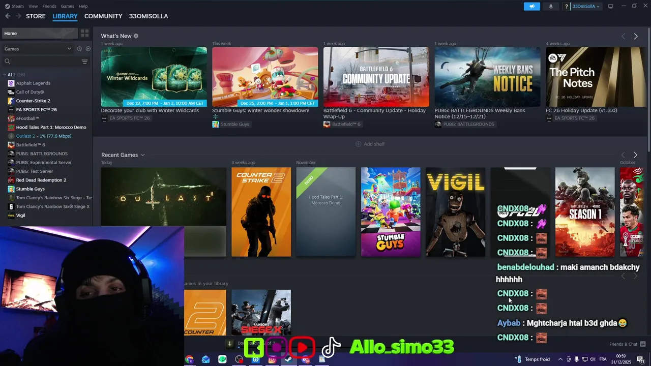Open the View menu

(33, 6)
